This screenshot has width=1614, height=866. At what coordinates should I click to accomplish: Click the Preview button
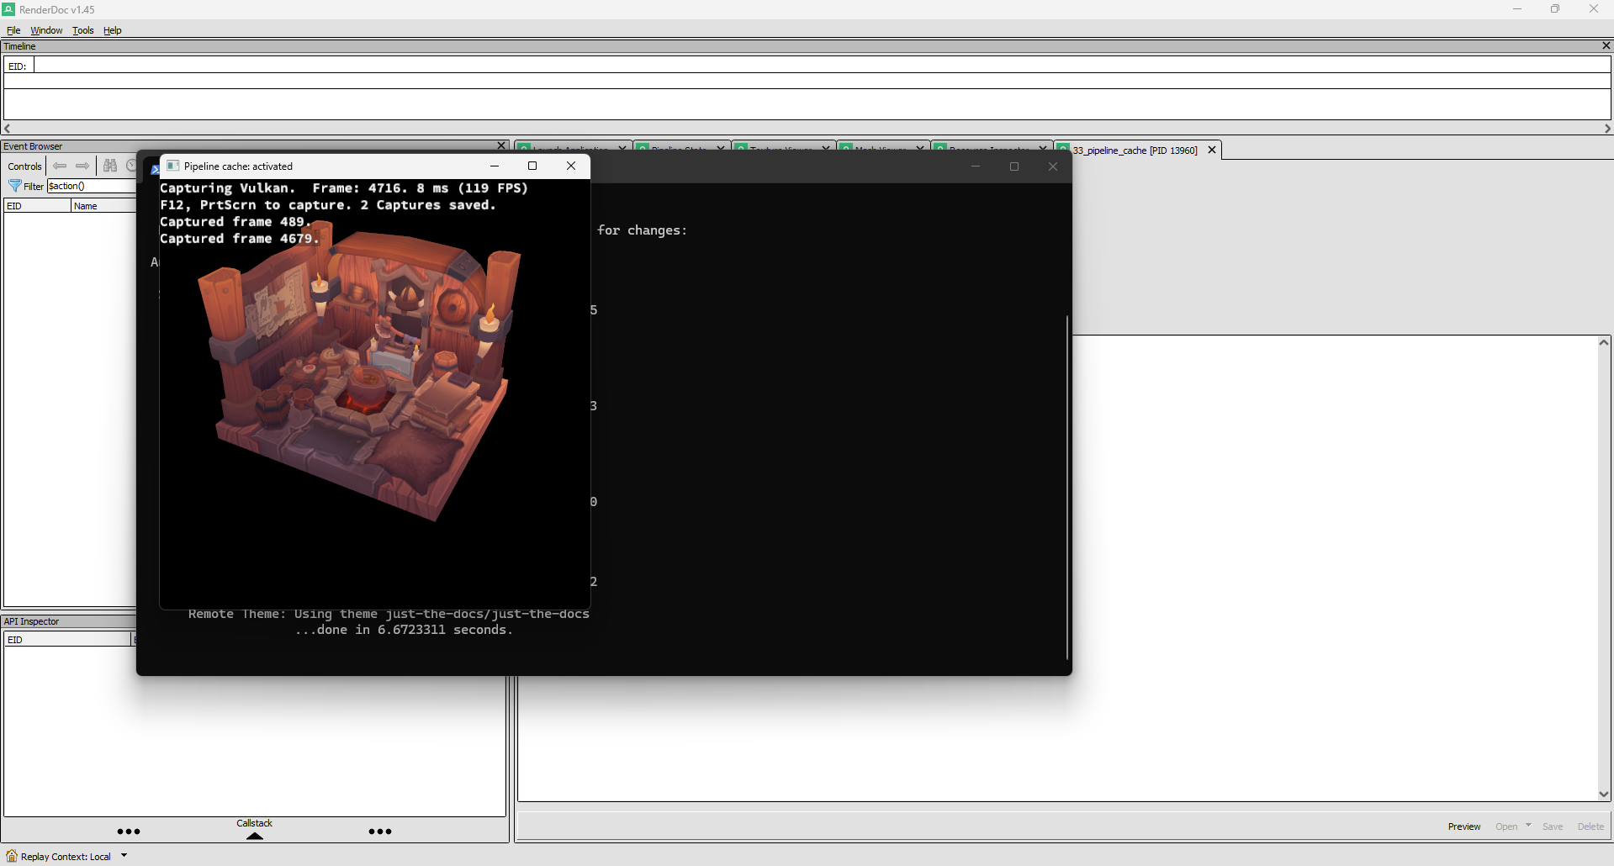tap(1464, 826)
